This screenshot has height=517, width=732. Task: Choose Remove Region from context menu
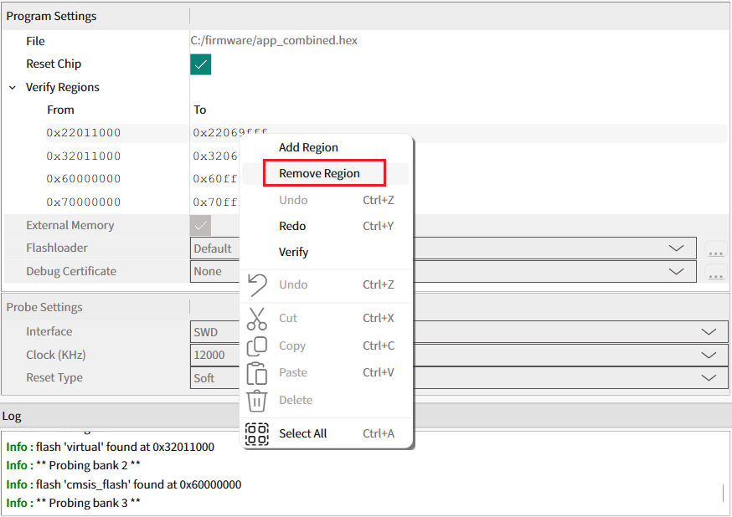point(319,174)
